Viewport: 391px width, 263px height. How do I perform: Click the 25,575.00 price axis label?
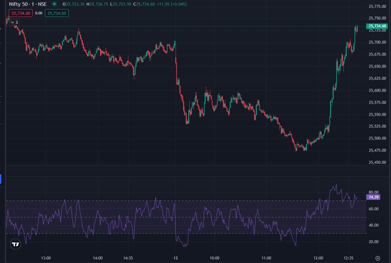[377, 103]
